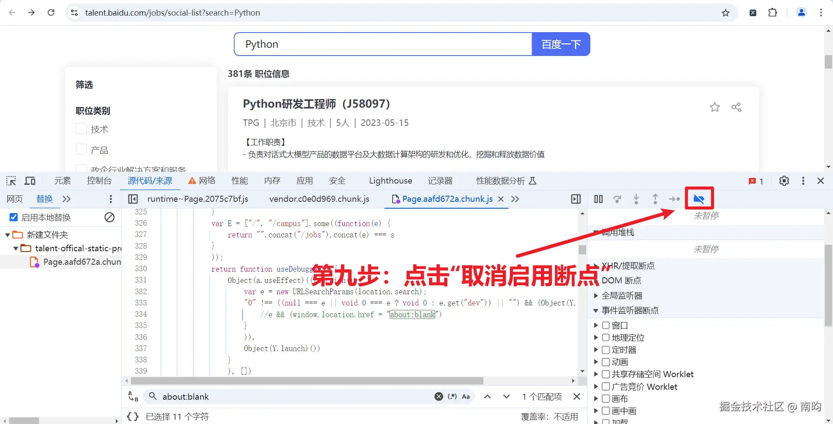The width and height of the screenshot is (833, 424).
Task: Collapse the 事件监听器断点 section
Action: pyautogui.click(x=596, y=310)
